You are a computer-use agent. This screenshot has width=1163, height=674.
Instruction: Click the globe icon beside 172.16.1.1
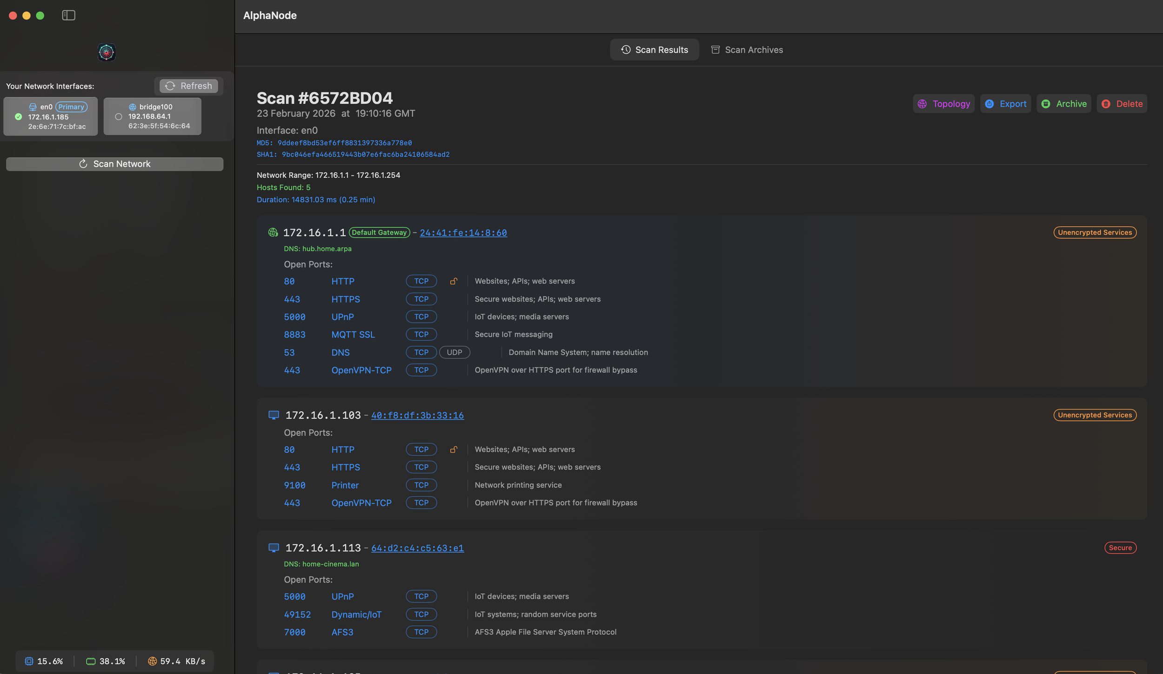(273, 232)
